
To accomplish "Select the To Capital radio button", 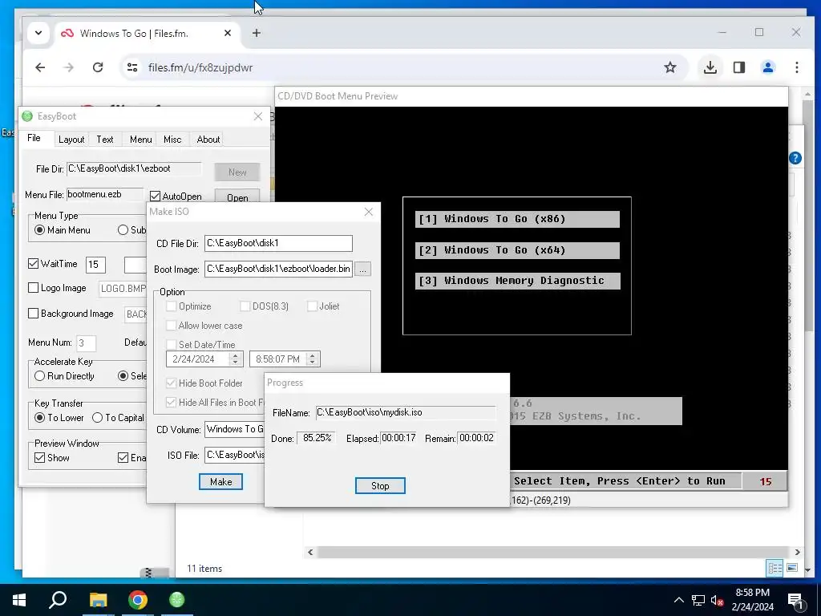I will [97, 417].
